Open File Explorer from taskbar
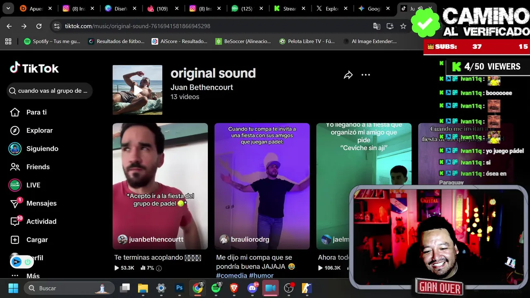The height and width of the screenshot is (298, 530). [x=143, y=288]
